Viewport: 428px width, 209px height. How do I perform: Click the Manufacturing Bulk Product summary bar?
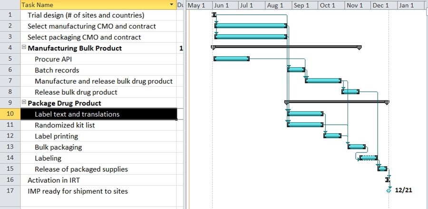pyautogui.click(x=286, y=47)
